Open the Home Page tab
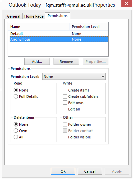The width and height of the screenshot is (133, 179). 34,16
